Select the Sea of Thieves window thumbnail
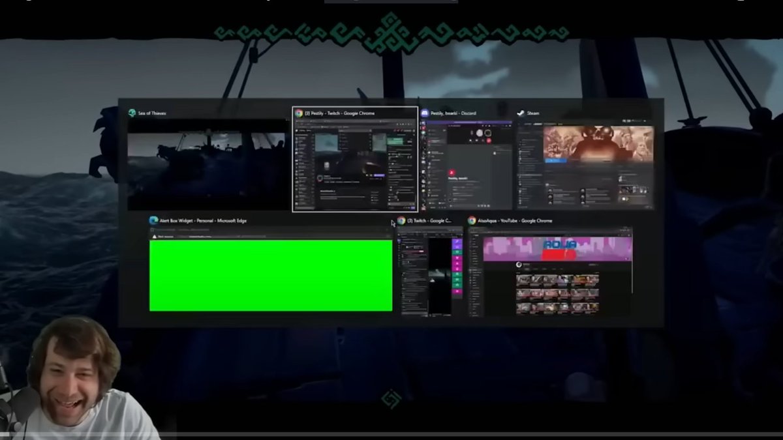Viewport: 783px width, 440px height. point(207,164)
